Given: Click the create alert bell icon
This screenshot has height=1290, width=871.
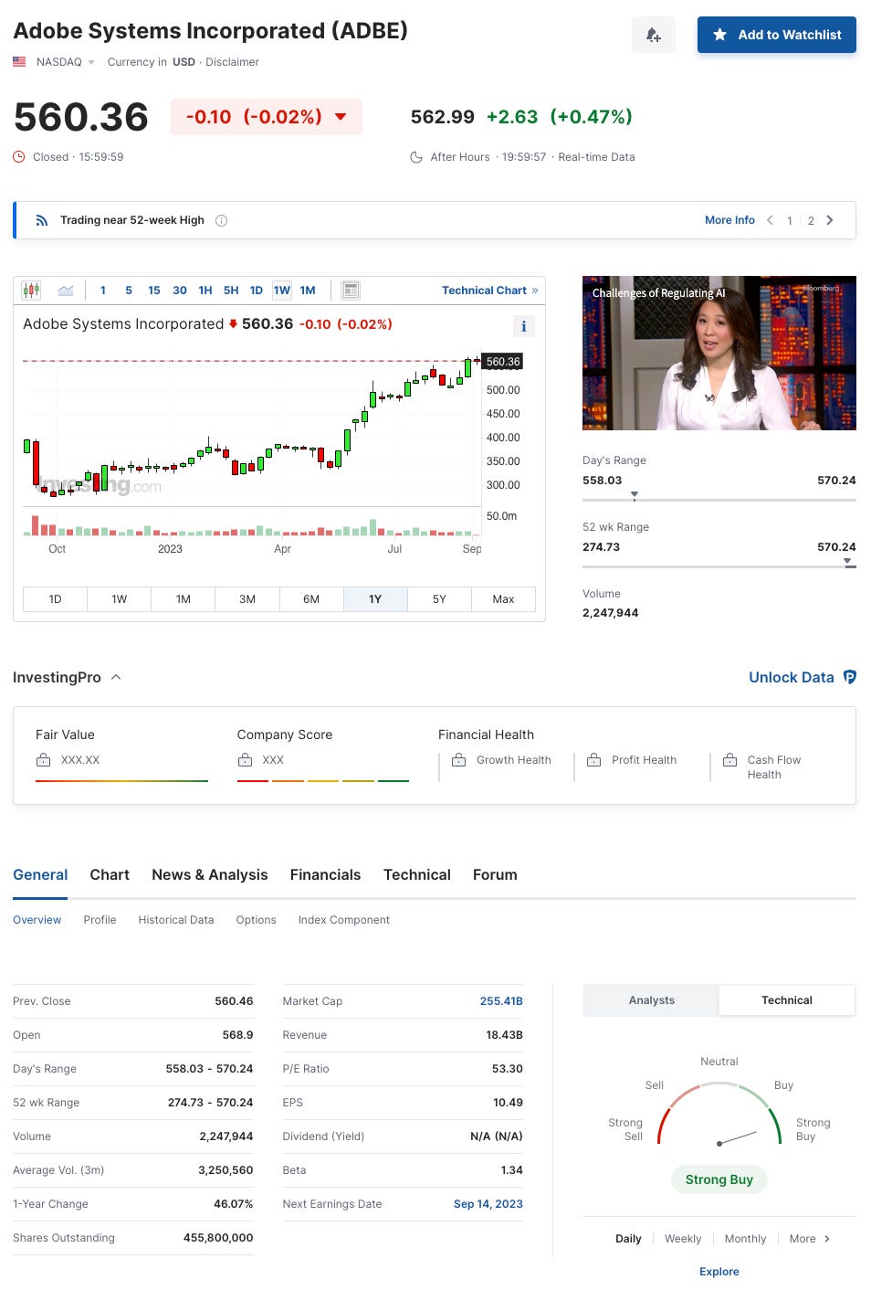Looking at the screenshot, I should [x=653, y=35].
